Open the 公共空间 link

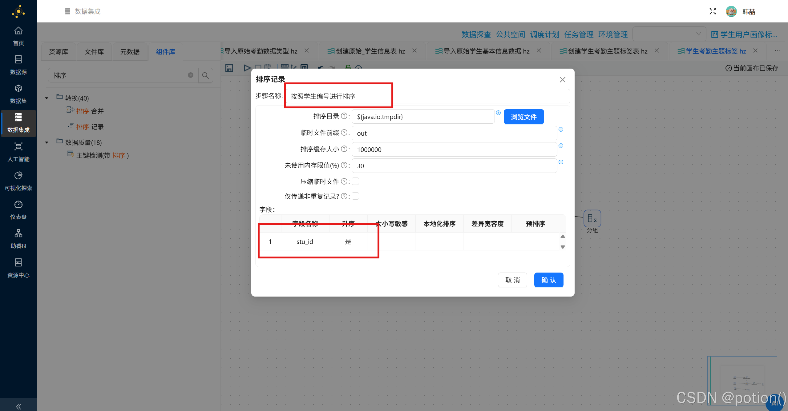(510, 34)
